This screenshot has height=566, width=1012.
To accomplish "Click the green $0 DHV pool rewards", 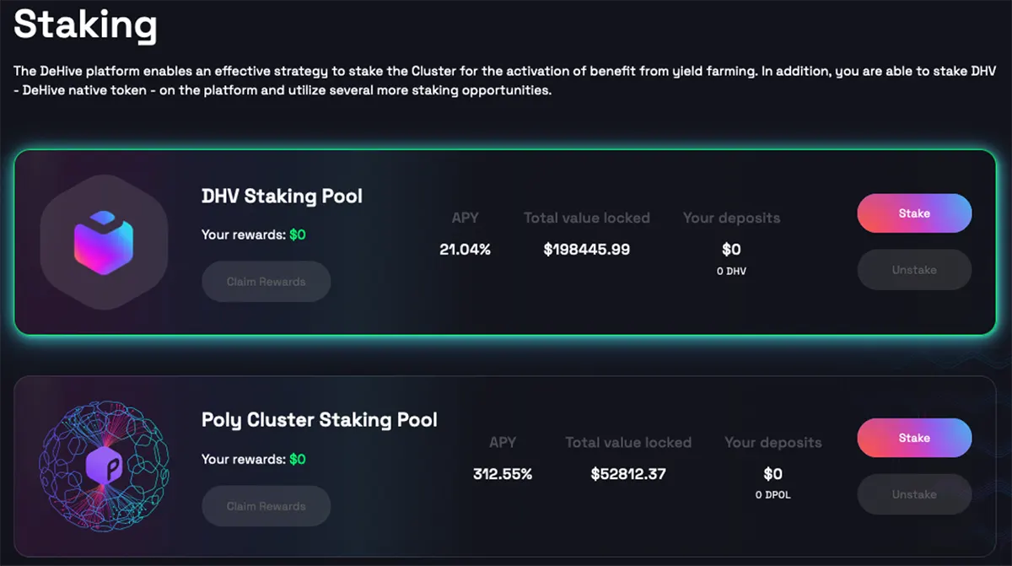I will tap(298, 235).
